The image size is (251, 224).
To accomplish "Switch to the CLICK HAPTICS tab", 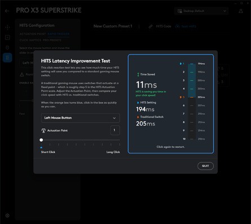I will click(30, 40).
